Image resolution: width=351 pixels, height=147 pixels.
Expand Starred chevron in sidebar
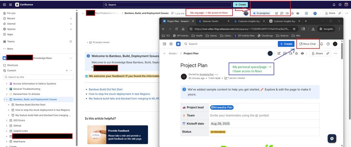tap(71, 24)
